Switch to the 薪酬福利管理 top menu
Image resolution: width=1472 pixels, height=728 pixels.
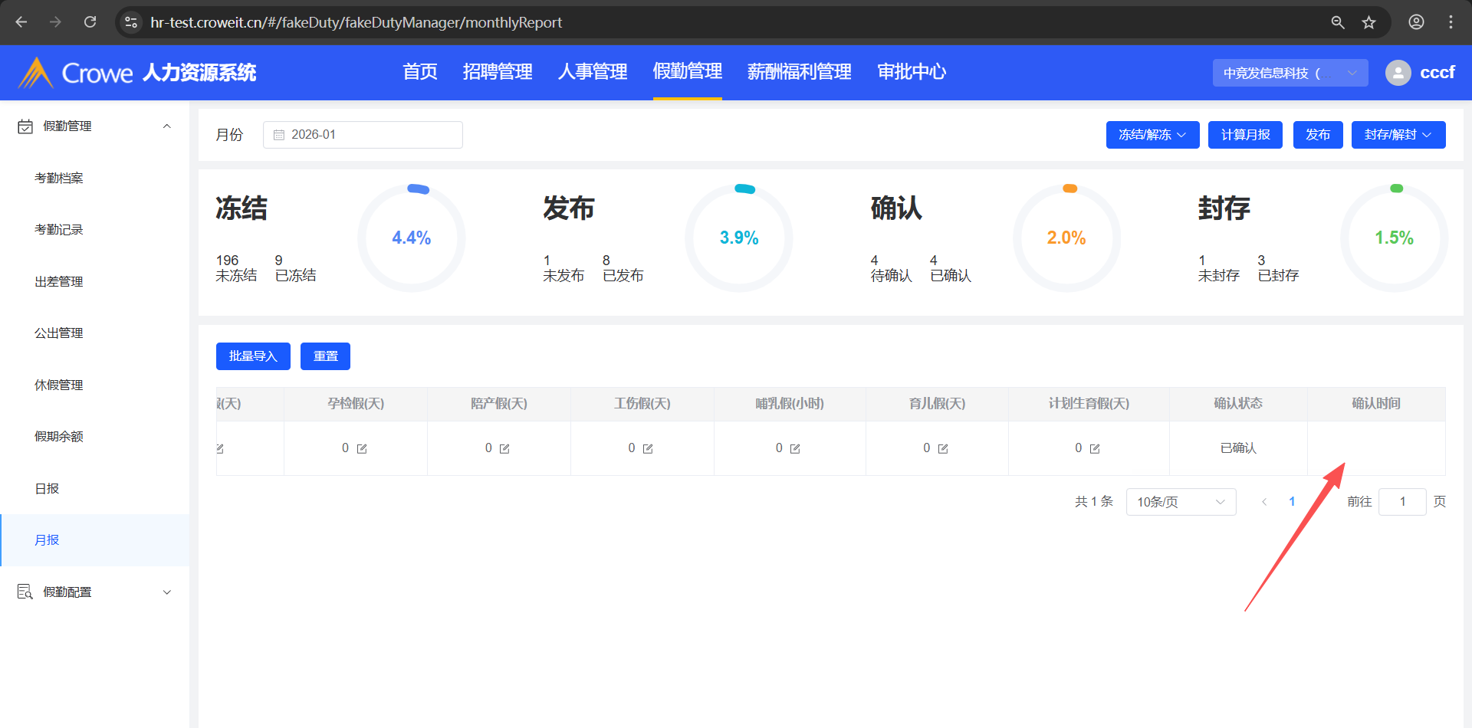coord(799,72)
